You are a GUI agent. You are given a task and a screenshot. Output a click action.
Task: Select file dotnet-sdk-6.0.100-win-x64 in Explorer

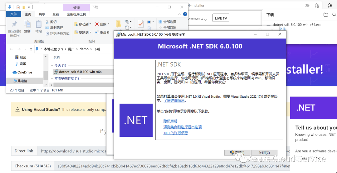[83, 72]
